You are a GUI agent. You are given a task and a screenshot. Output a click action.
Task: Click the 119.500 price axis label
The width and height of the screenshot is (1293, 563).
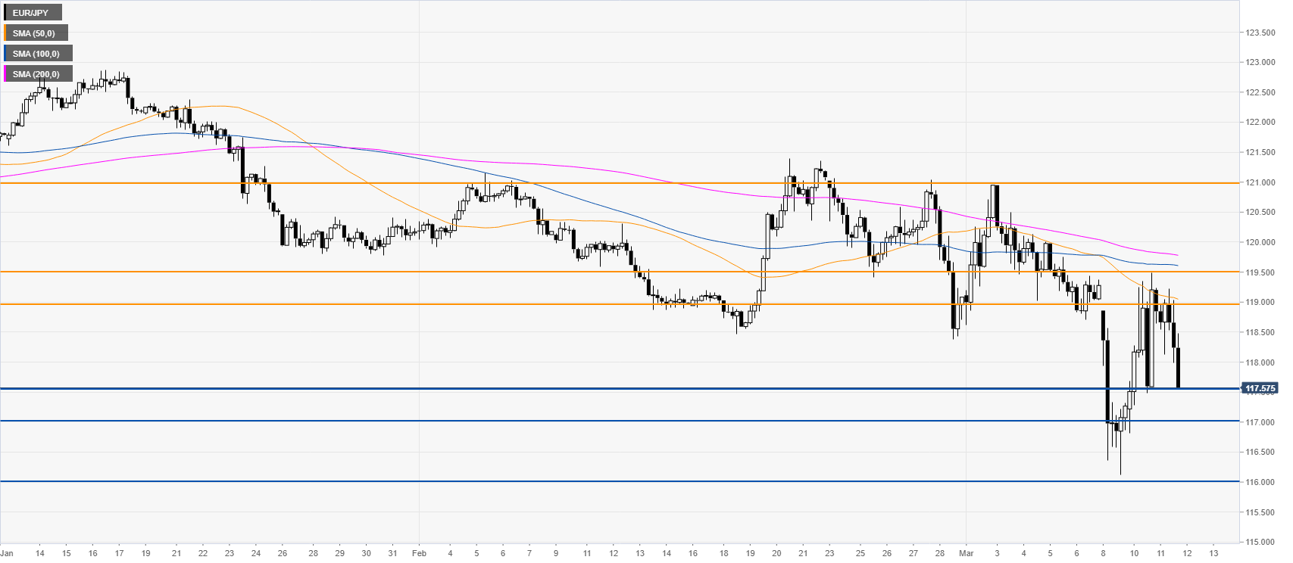pos(1260,272)
